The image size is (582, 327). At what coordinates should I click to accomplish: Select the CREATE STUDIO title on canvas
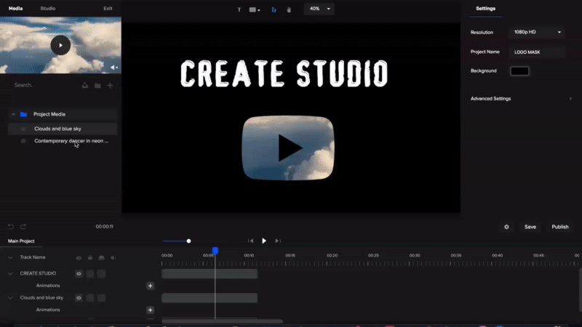point(284,73)
